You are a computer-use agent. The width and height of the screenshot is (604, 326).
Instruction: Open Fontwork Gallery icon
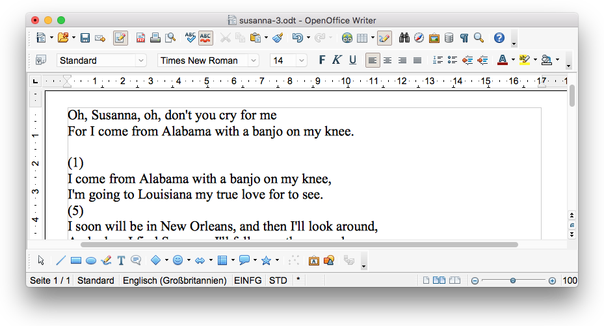[314, 260]
